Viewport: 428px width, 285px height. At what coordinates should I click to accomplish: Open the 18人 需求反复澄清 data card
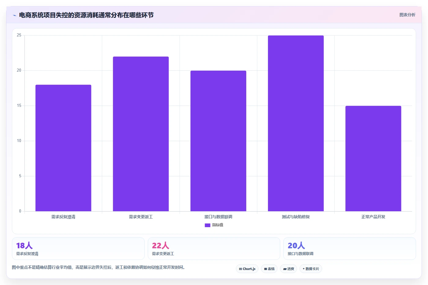pos(78,249)
